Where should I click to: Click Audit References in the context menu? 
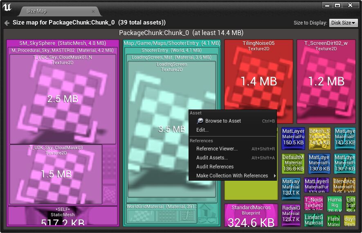click(x=215, y=167)
